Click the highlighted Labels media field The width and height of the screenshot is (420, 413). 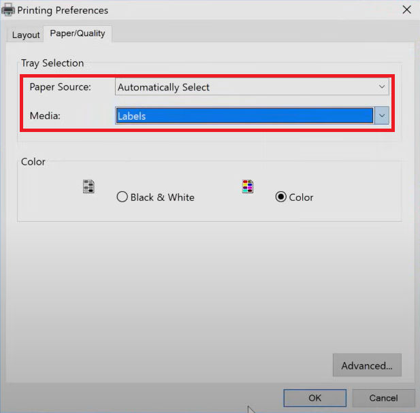click(244, 116)
